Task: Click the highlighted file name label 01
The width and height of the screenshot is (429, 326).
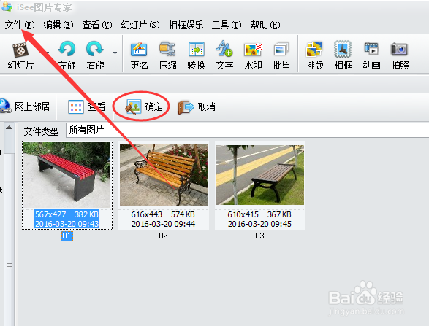Action: [x=67, y=236]
